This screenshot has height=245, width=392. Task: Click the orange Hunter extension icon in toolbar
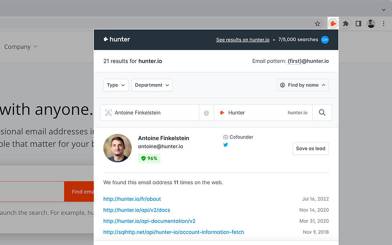[x=333, y=23]
